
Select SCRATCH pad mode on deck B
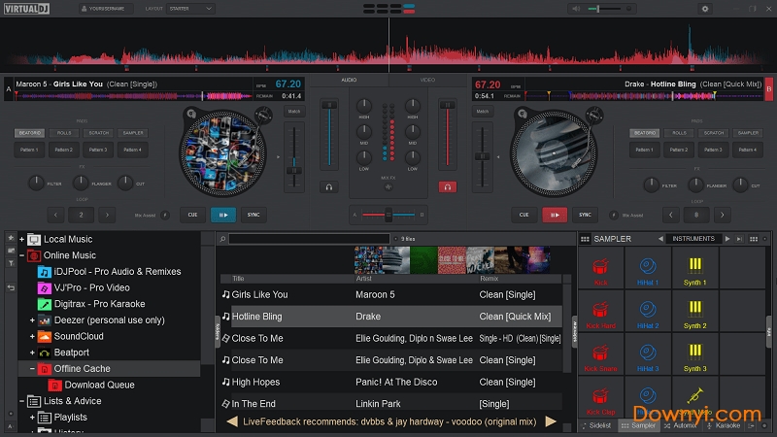pos(714,133)
